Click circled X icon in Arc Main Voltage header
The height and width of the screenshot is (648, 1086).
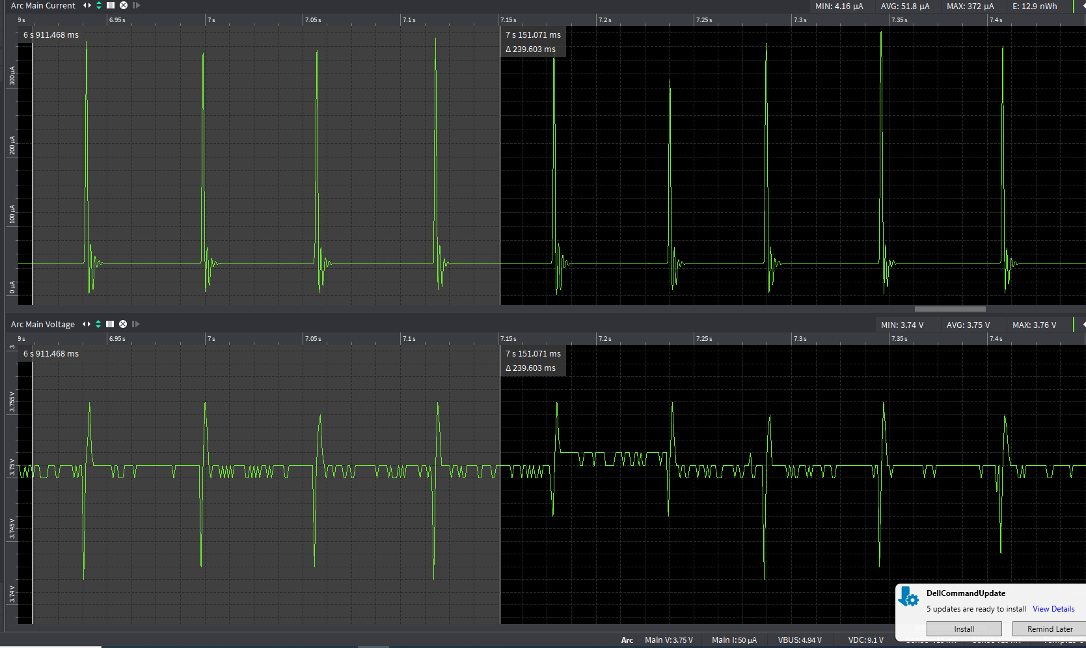point(123,324)
